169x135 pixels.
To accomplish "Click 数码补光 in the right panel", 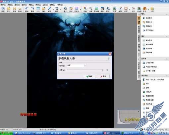I will 147,22.
